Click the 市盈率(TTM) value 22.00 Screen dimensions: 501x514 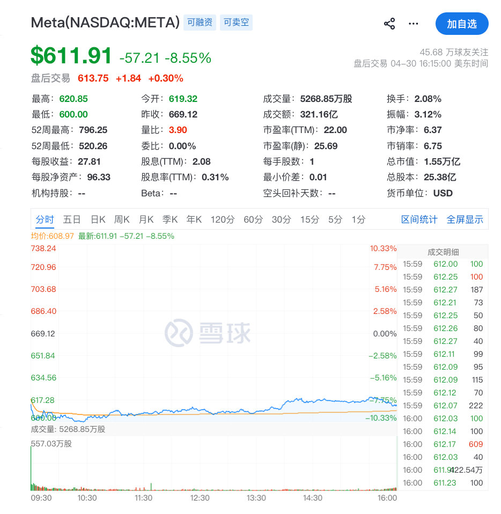click(x=335, y=130)
